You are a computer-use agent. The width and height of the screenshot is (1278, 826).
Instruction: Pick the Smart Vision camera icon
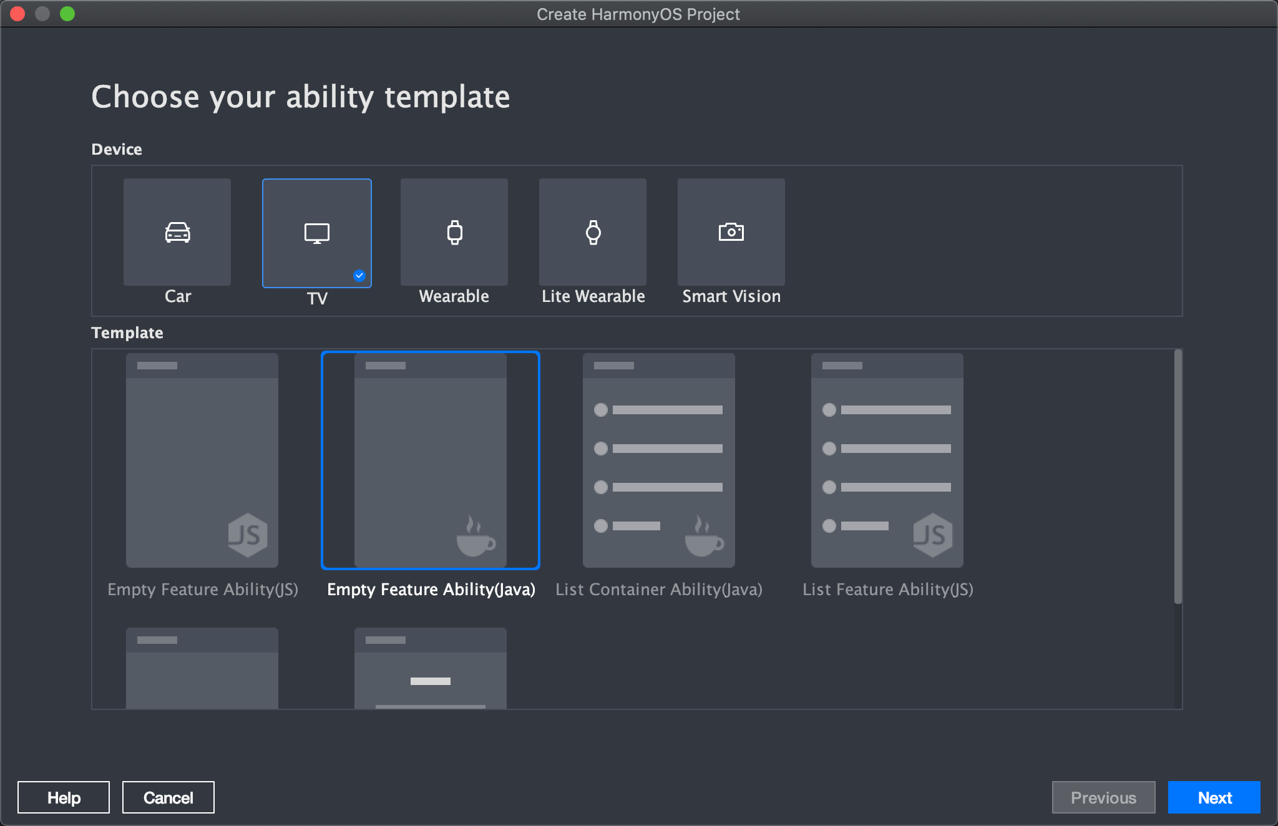coord(731,232)
